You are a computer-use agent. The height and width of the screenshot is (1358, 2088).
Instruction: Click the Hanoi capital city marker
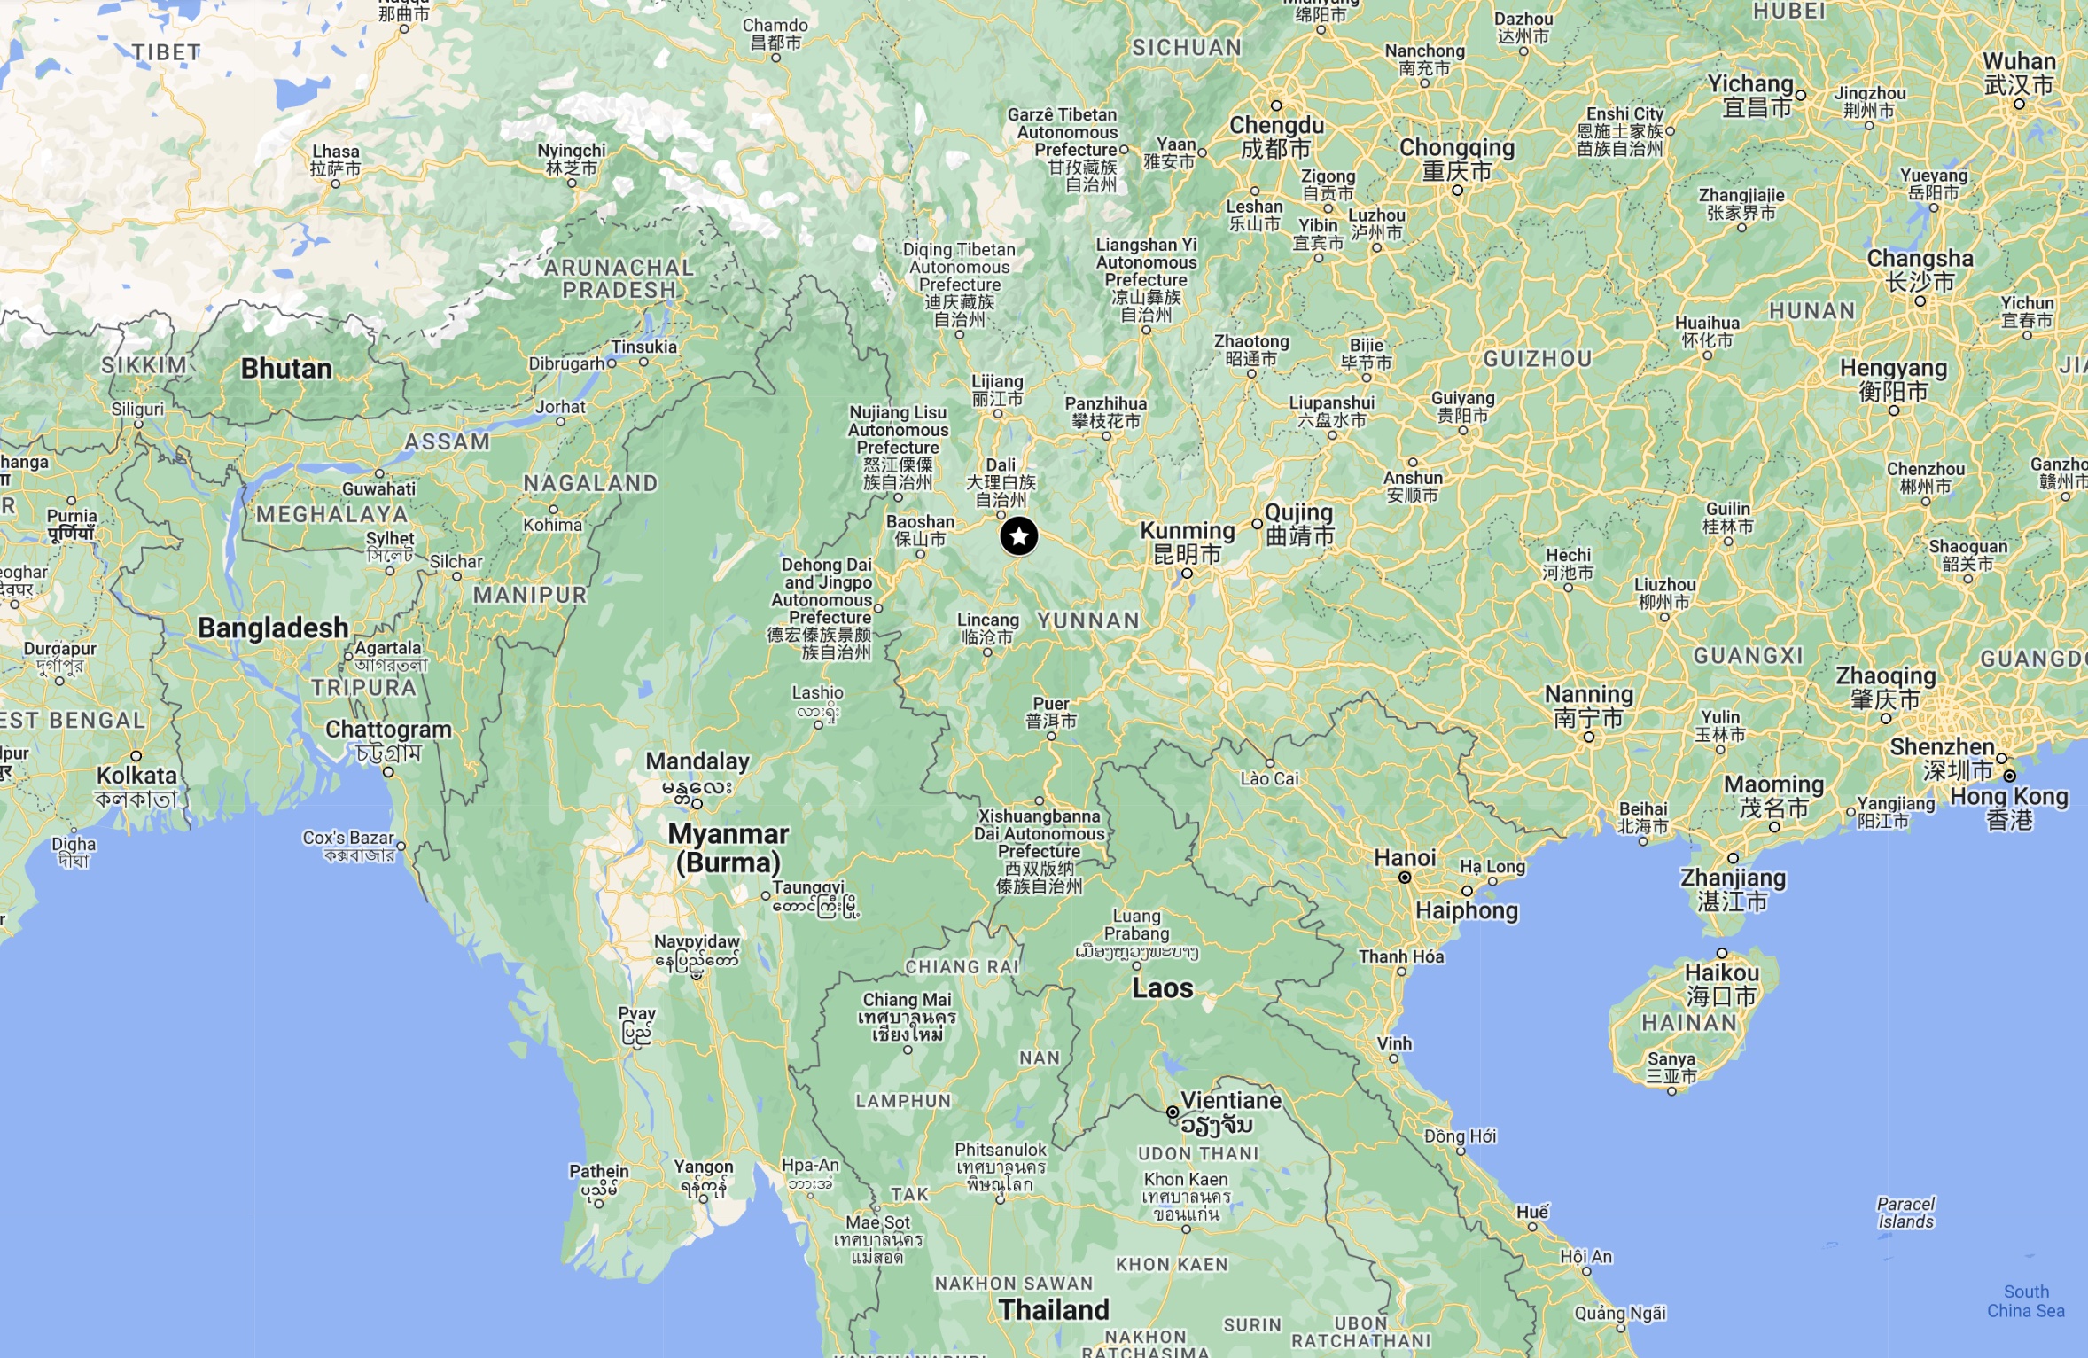[1405, 878]
